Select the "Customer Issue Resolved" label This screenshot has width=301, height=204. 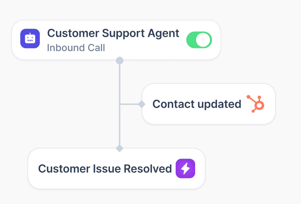[x=105, y=169]
